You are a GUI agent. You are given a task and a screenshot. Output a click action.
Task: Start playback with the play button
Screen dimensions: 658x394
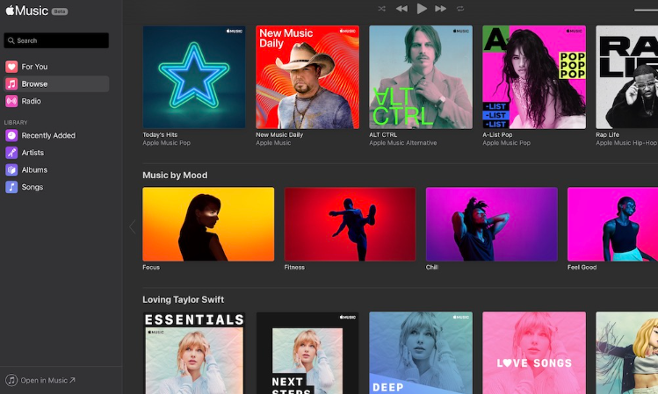[x=422, y=9]
